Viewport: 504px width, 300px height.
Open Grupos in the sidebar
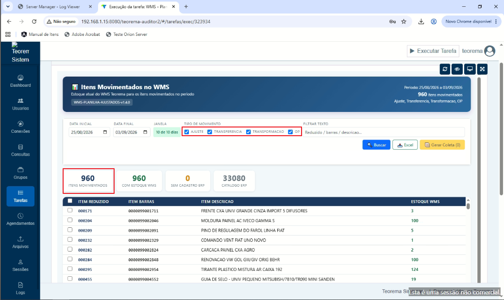coord(20,173)
